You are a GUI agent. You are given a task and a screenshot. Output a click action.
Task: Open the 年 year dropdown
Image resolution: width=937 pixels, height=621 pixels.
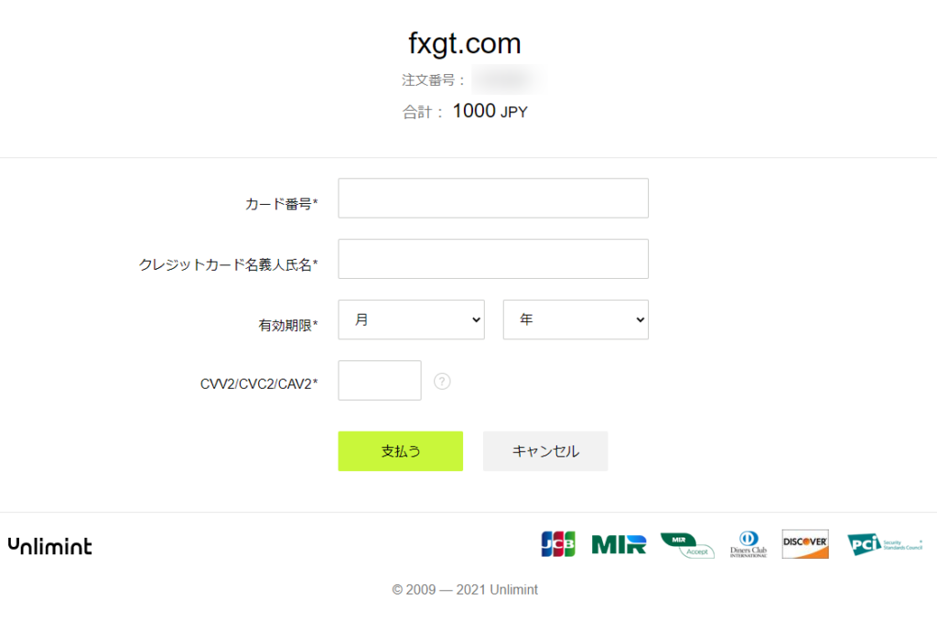click(576, 319)
